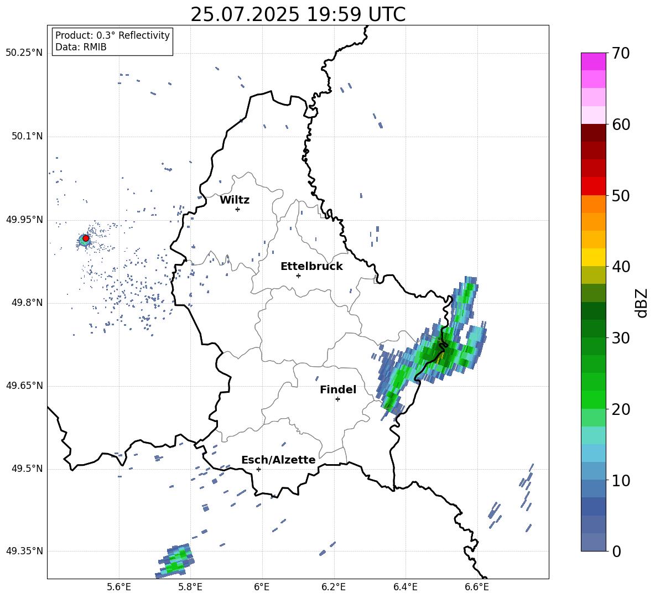Image resolution: width=655 pixels, height=598 pixels.
Task: Click the Product: 0.3° Reflectivity text
Action: (112, 35)
